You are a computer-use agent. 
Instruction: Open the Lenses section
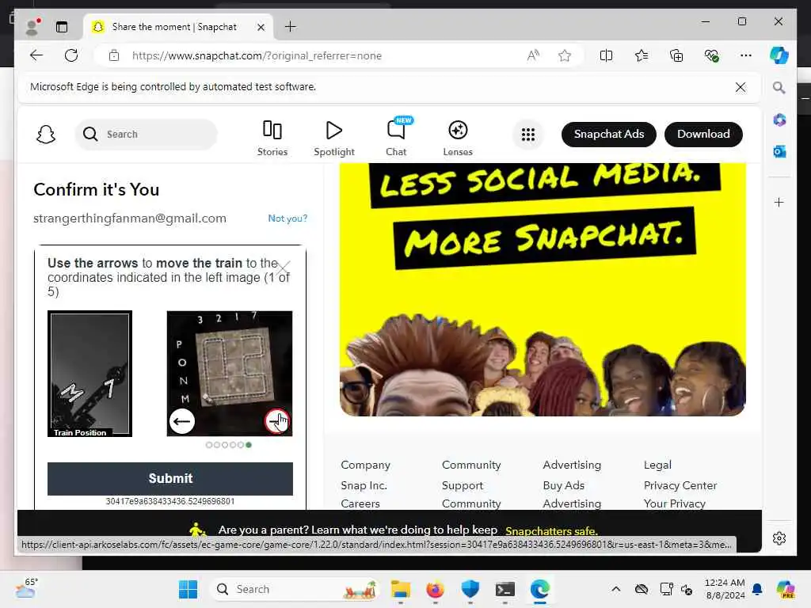coord(458,138)
